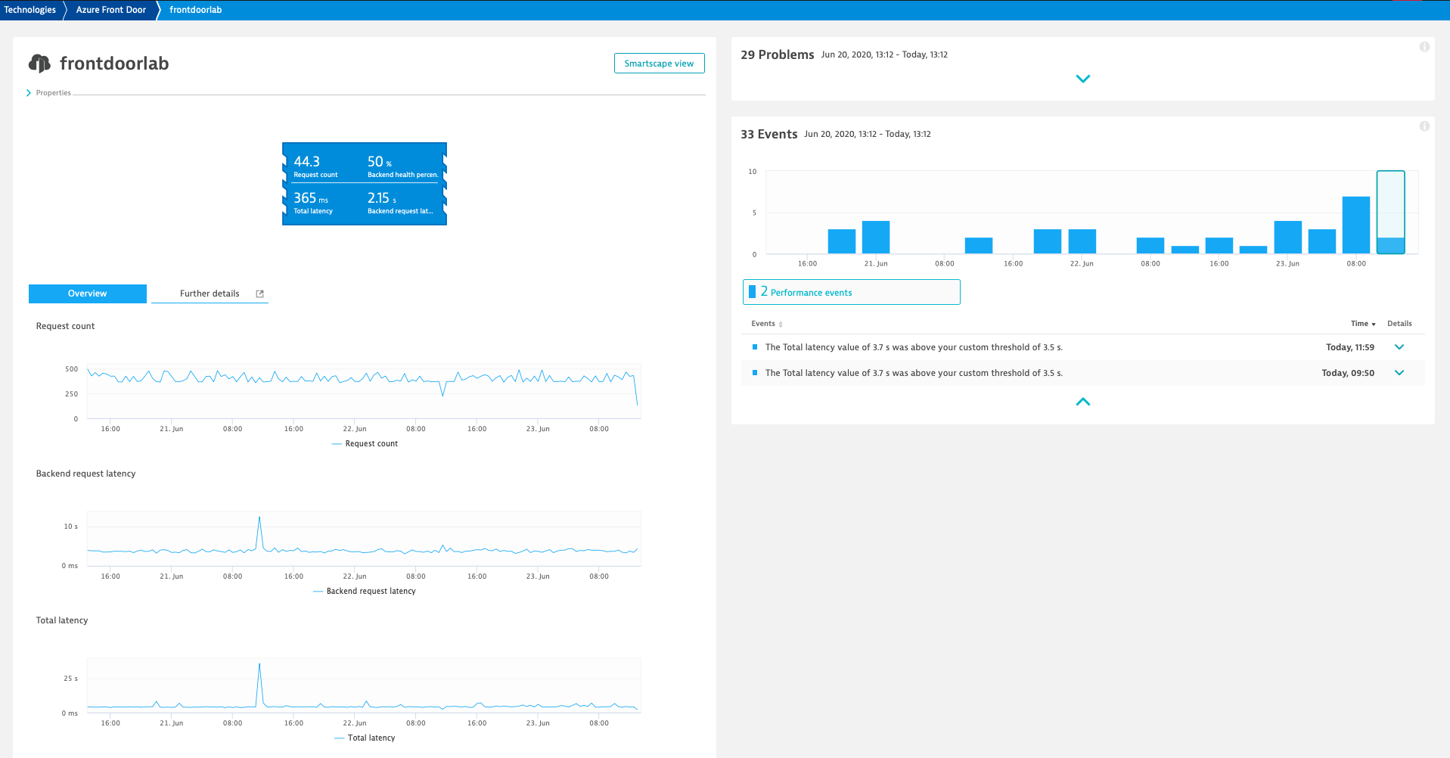Image resolution: width=1450 pixels, height=758 pixels.
Task: Expand details for Today 09:50 event
Action: 1399,373
